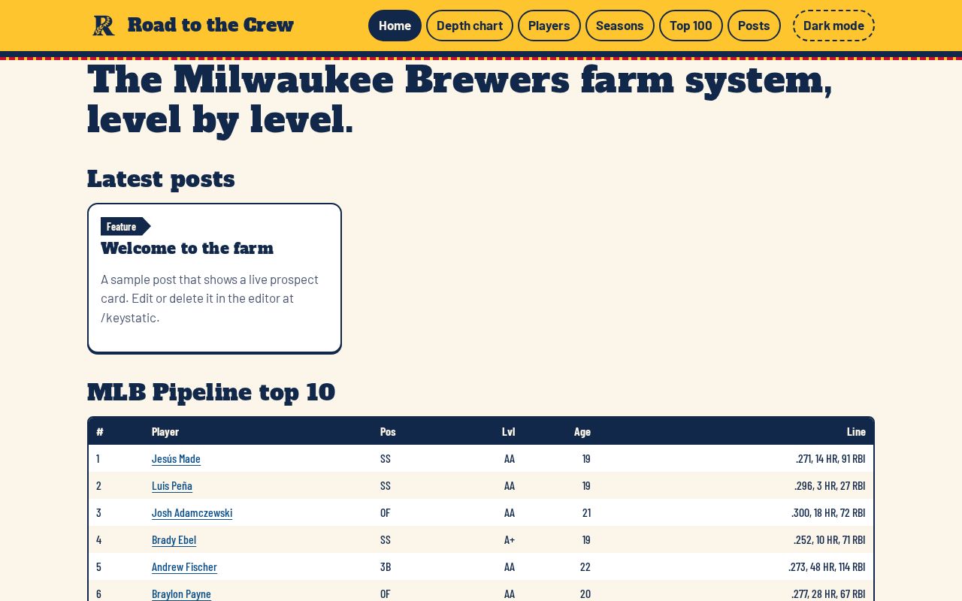Viewport: 962px width, 601px height.
Task: Open the Road to the Crew site title
Action: tap(210, 26)
